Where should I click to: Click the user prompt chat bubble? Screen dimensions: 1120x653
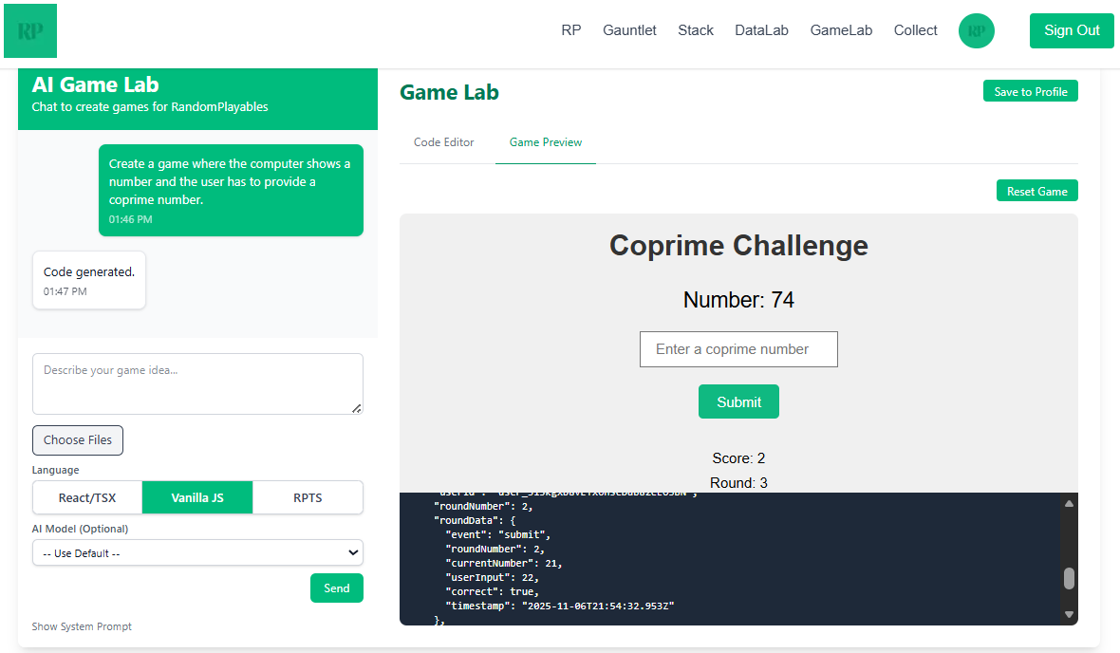click(231, 190)
